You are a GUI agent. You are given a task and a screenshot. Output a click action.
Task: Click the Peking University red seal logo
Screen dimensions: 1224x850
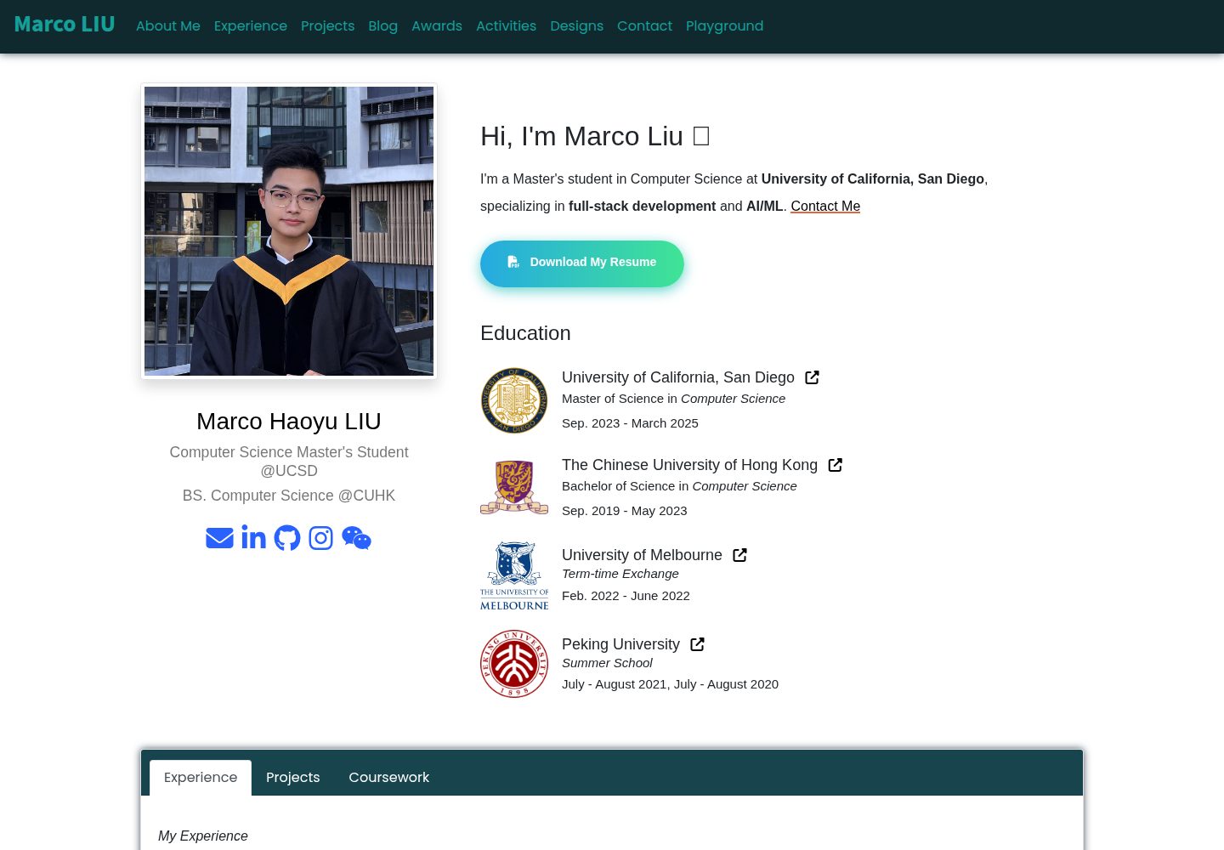[514, 664]
